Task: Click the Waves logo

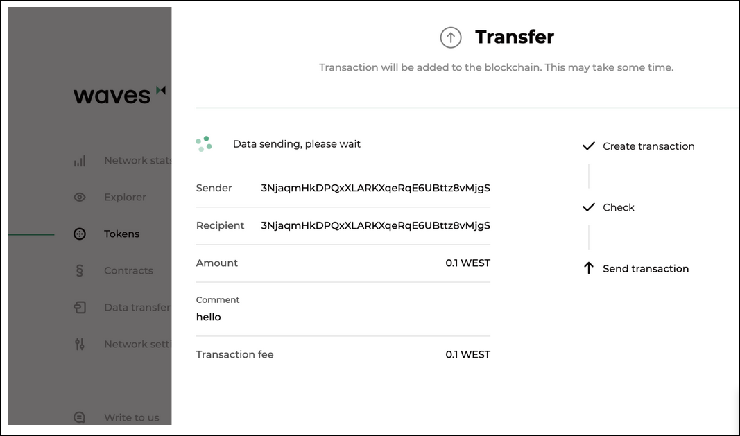Action: [x=119, y=94]
